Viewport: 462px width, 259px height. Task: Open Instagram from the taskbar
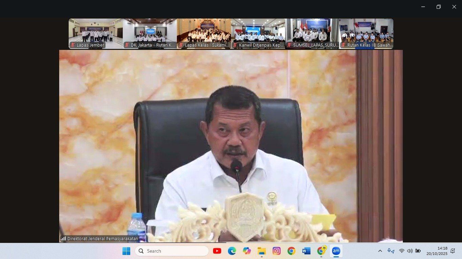(x=276, y=251)
